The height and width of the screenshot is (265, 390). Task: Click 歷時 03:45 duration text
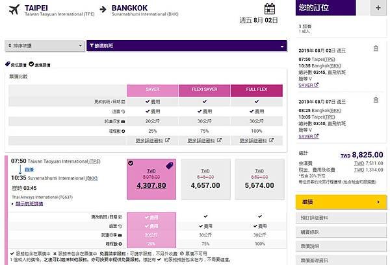pyautogui.click(x=24, y=188)
